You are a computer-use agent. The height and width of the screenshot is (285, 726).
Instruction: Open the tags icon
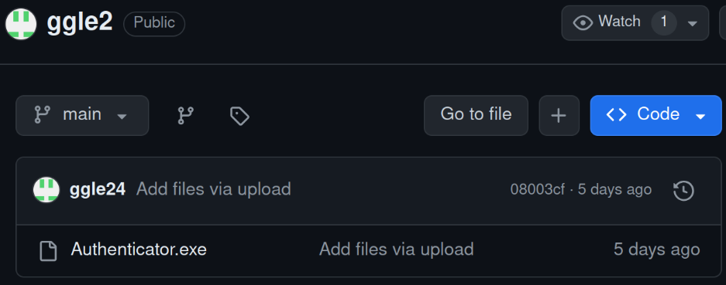point(240,116)
